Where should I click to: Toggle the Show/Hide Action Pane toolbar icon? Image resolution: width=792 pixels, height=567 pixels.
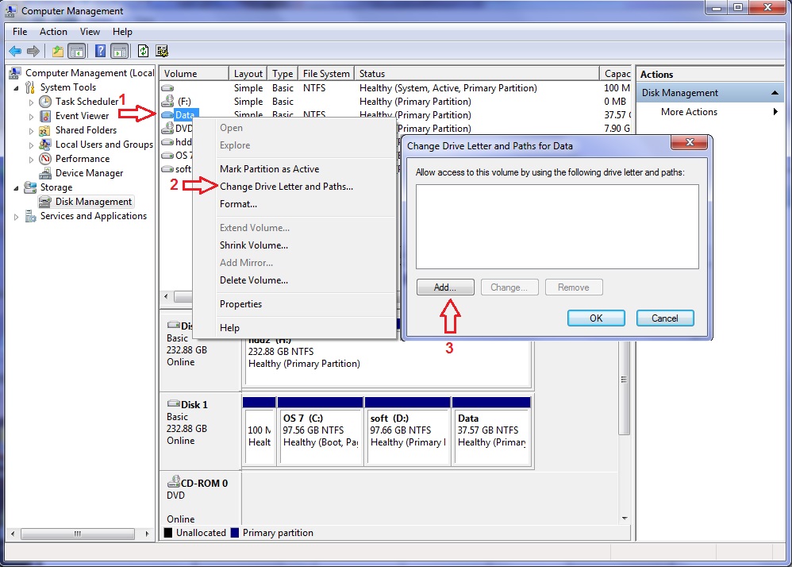click(120, 51)
